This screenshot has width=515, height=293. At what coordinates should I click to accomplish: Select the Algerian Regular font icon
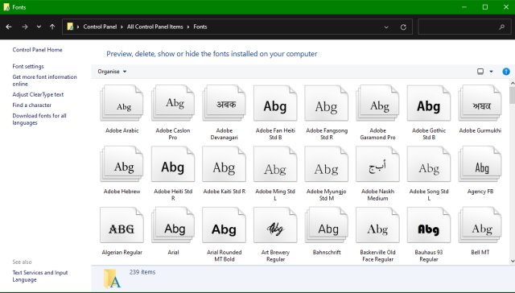pos(122,225)
